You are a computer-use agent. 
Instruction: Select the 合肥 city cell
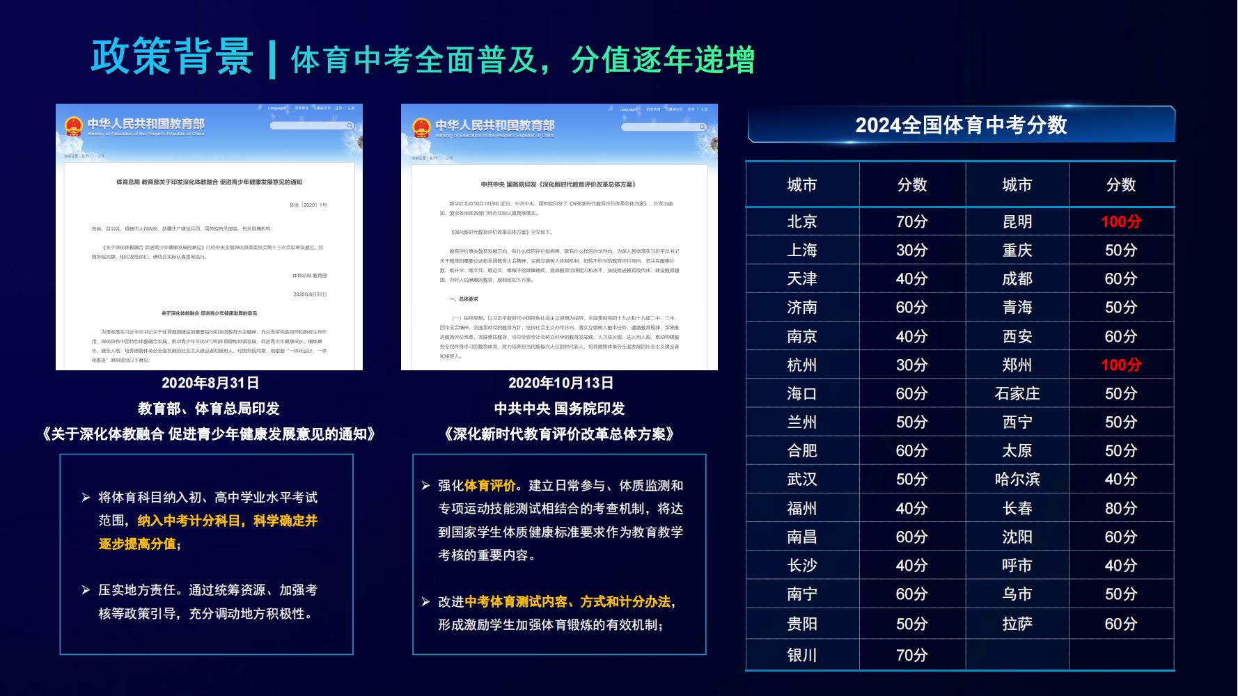coord(802,450)
